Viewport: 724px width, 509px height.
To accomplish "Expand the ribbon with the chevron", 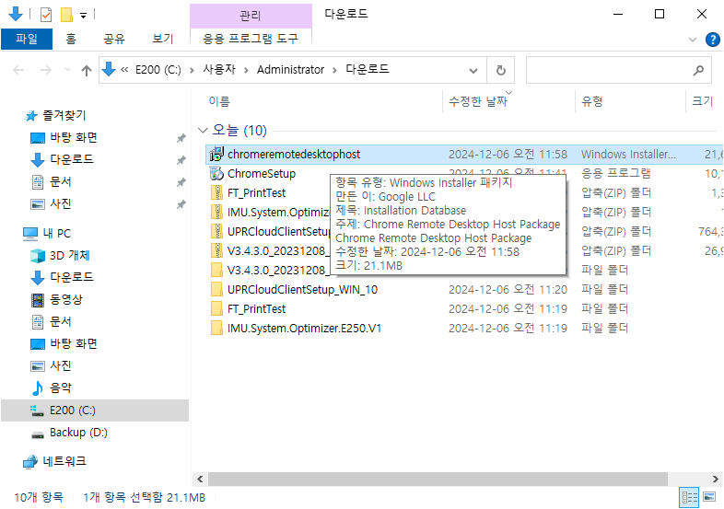I will click(692, 40).
